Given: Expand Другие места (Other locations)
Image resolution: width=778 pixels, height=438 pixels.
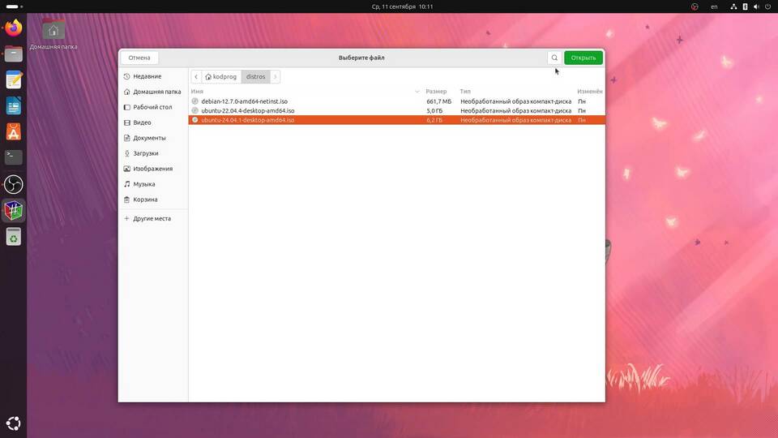Looking at the screenshot, I should click(x=152, y=219).
